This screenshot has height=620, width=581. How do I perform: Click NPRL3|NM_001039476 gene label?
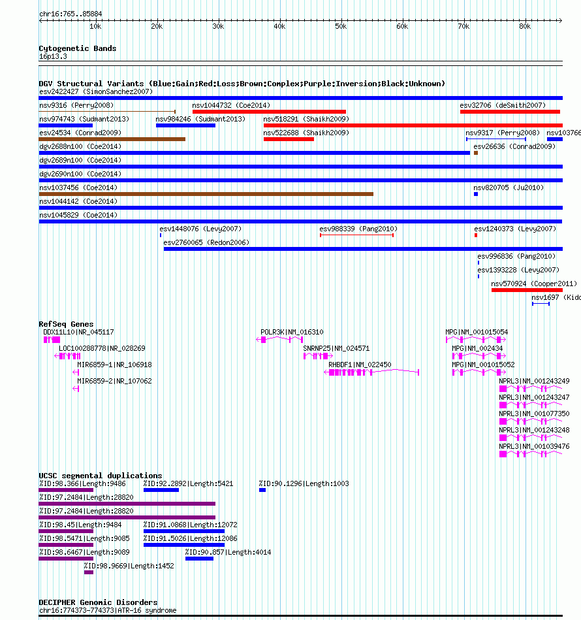(x=534, y=446)
